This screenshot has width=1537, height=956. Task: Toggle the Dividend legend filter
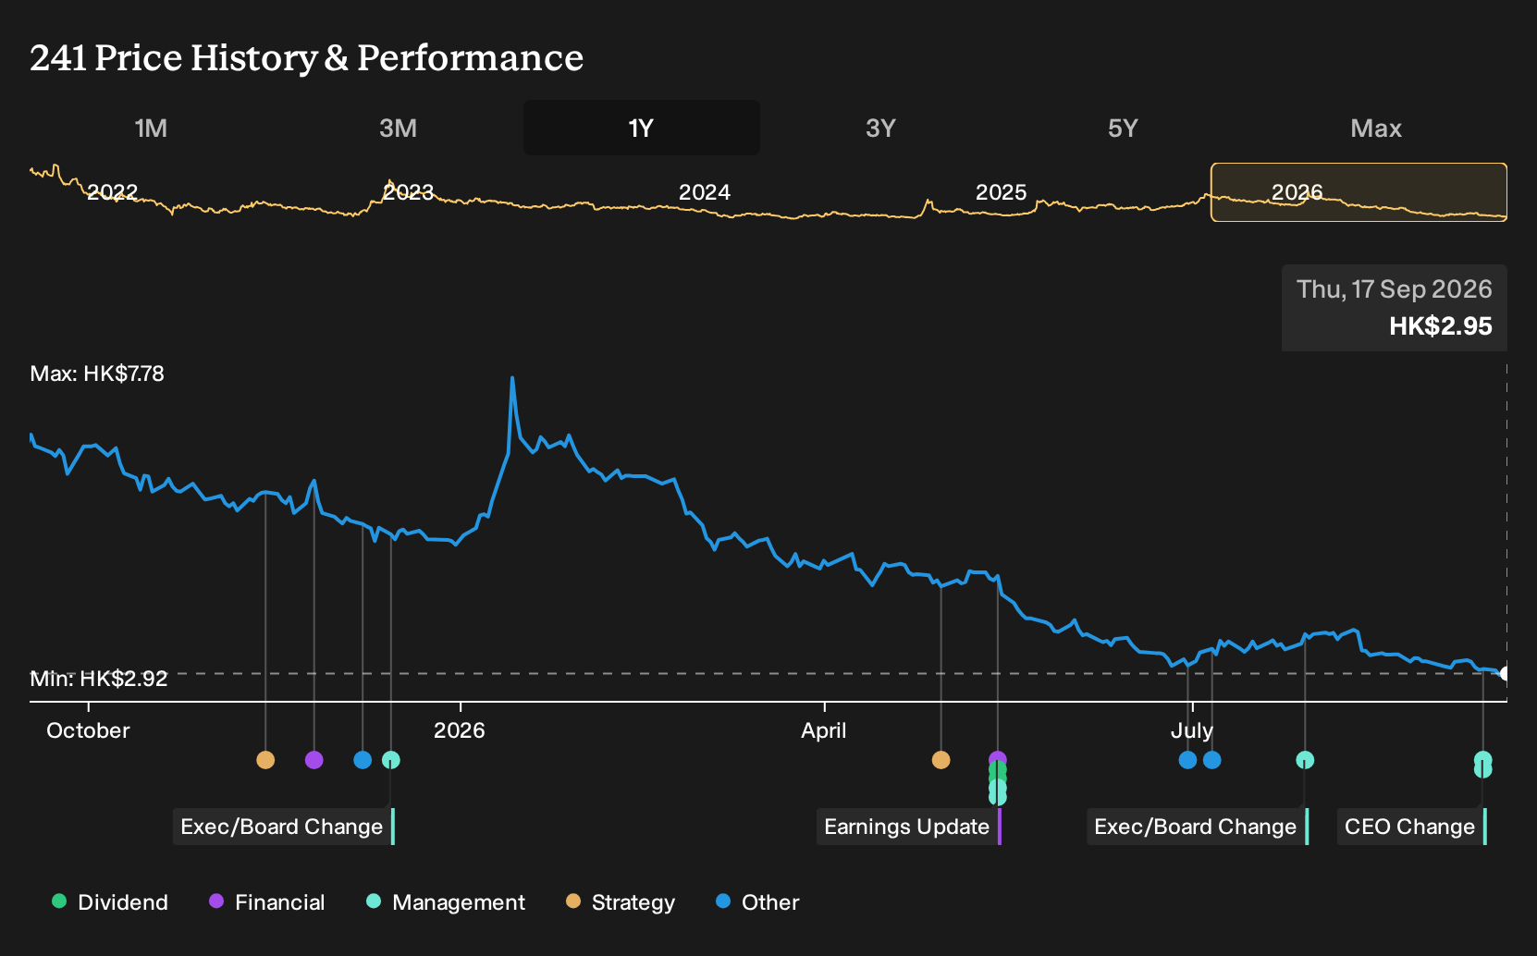point(110,902)
